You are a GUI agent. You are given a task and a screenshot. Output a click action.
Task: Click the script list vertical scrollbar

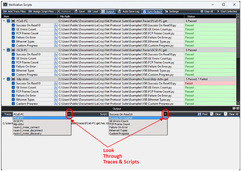tap(238, 60)
